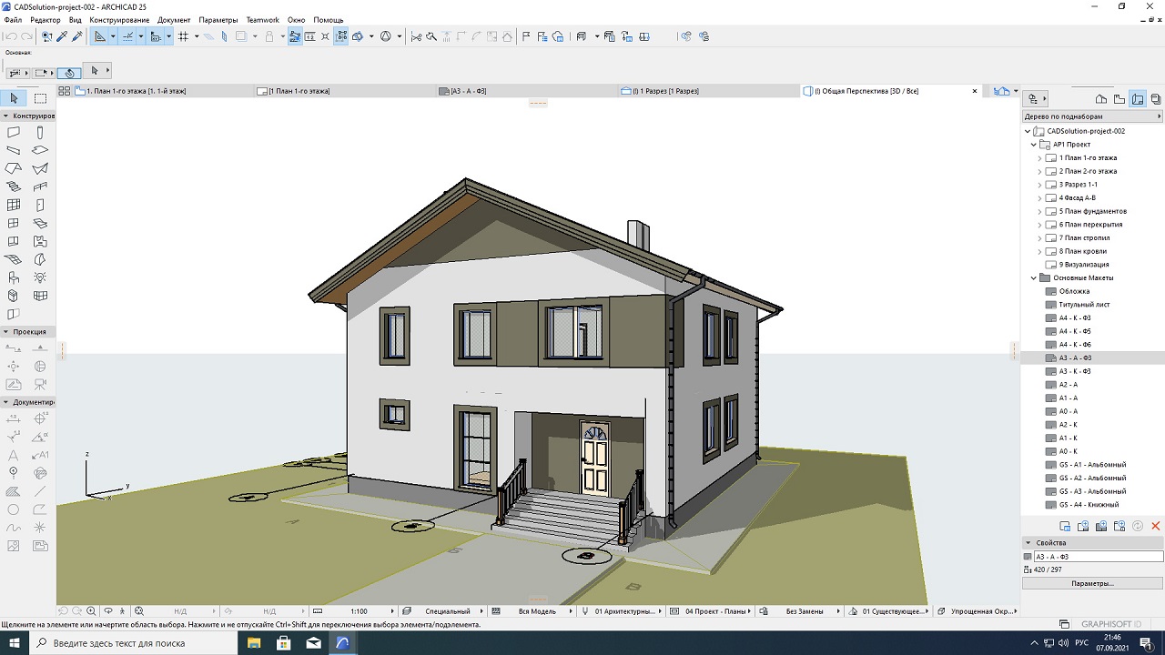Click the eyedropper Pick Up Parameters icon
The height and width of the screenshot is (655, 1165).
coord(62,36)
